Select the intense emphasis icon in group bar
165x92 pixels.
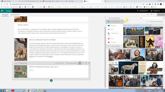(x=86, y=63)
